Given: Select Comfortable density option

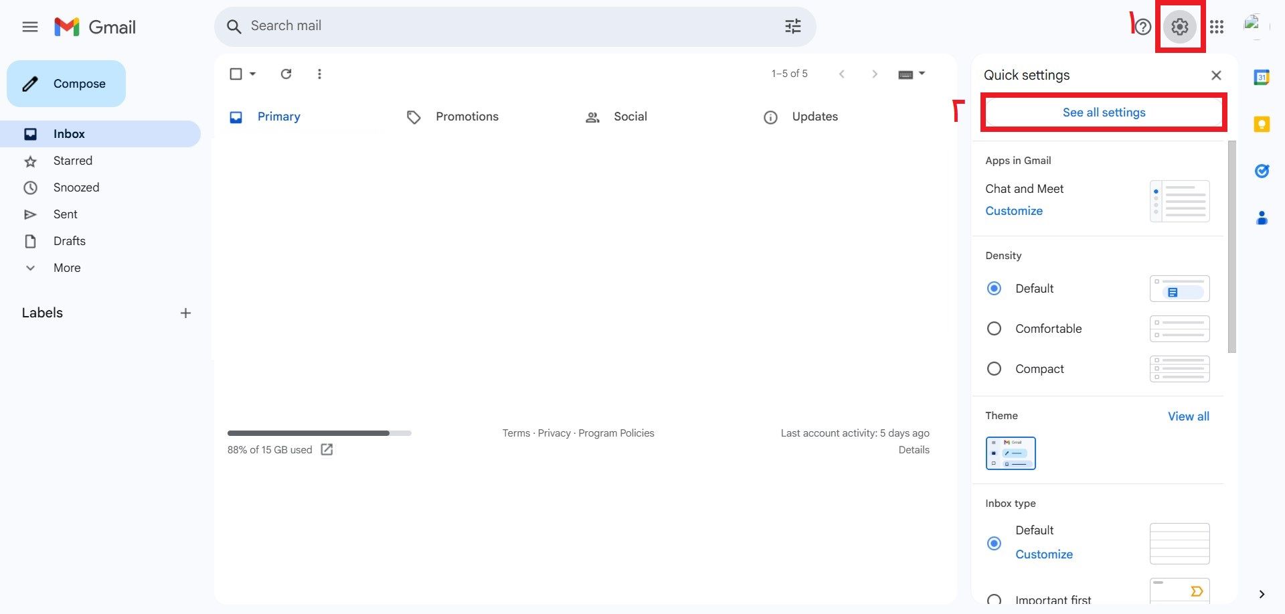Looking at the screenshot, I should click(994, 329).
